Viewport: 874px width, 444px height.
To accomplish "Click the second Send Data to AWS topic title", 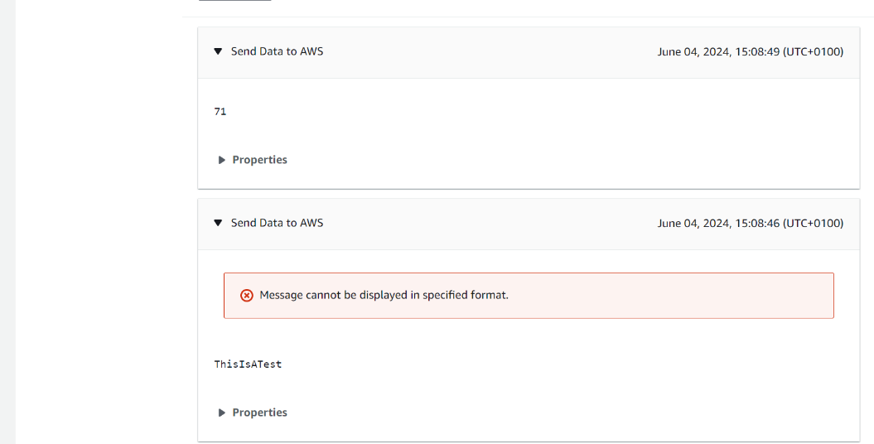I will point(277,223).
